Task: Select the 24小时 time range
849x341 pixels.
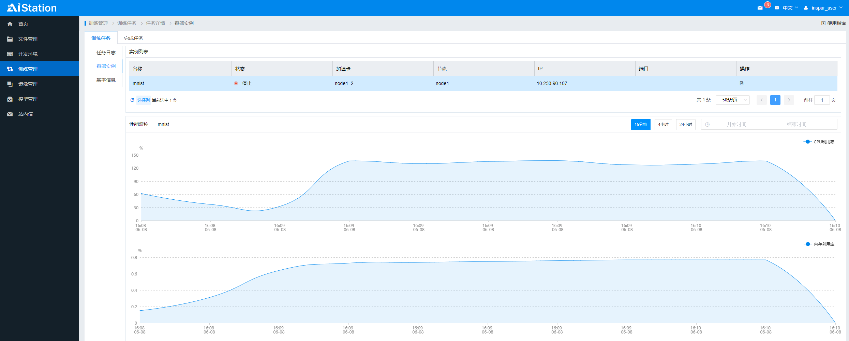Action: tap(685, 125)
